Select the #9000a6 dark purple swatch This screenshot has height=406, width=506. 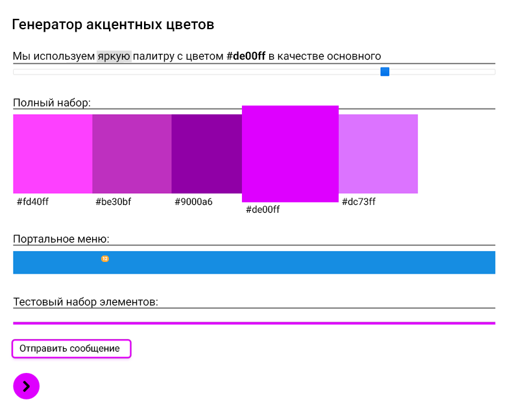pos(206,154)
